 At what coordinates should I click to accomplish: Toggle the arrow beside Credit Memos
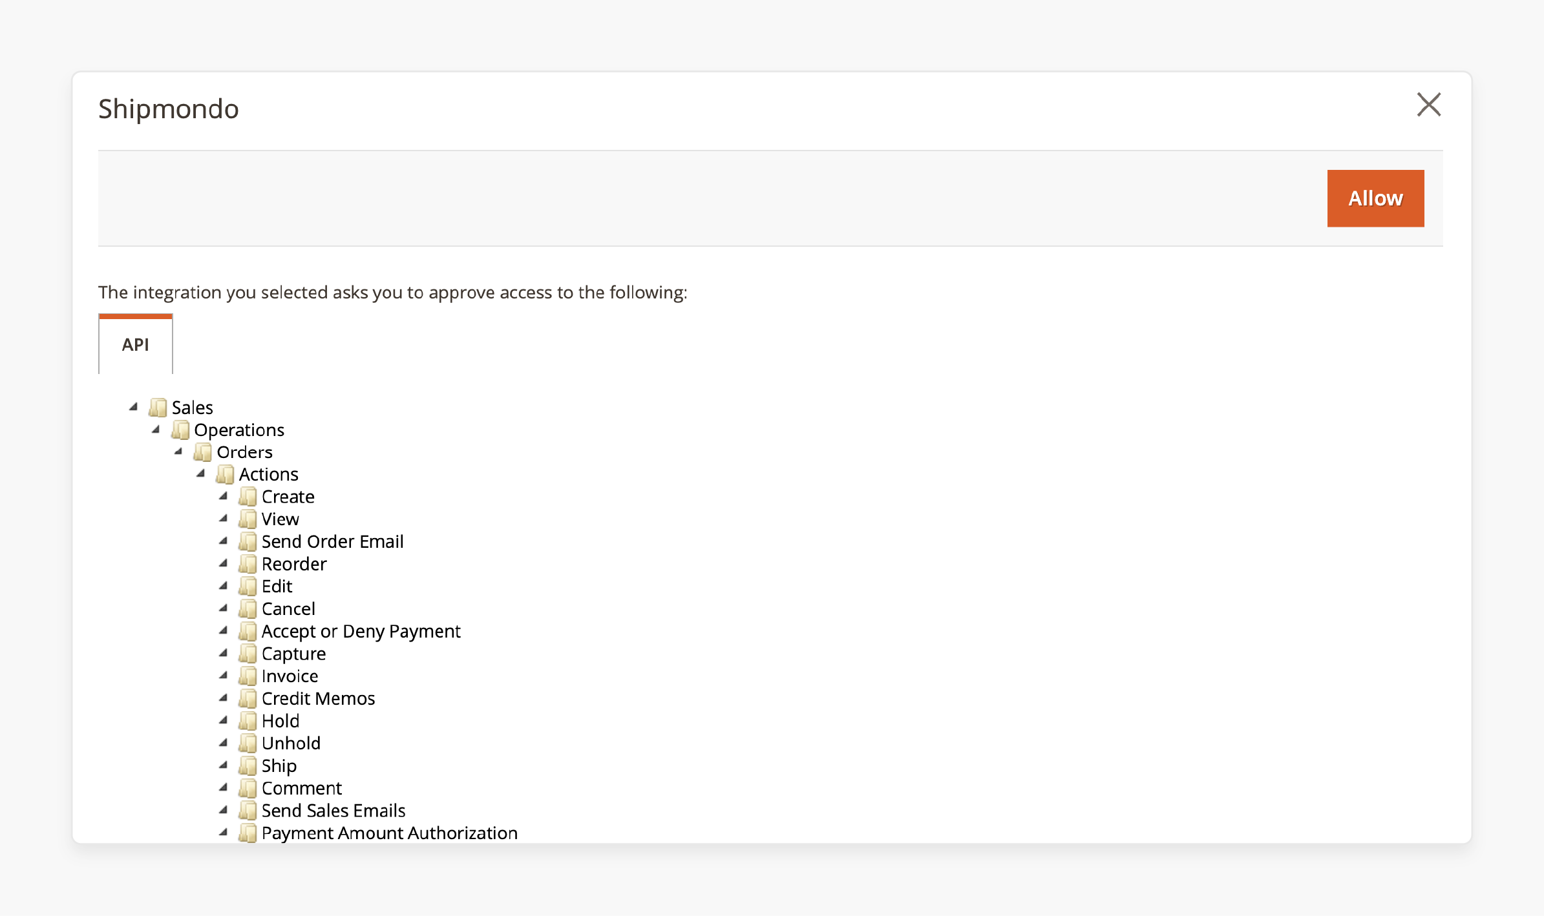point(224,698)
